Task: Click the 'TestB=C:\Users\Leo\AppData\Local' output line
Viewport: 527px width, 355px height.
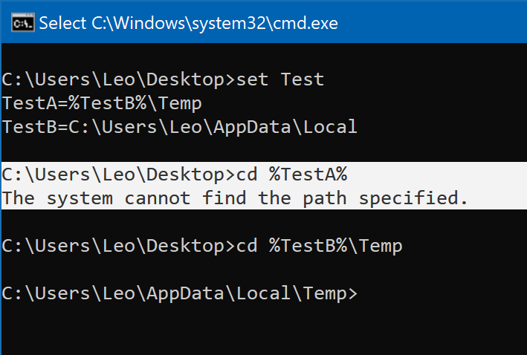Action: 179,127
